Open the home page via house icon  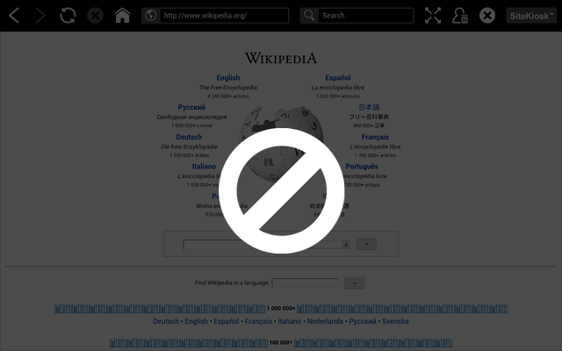point(122,16)
